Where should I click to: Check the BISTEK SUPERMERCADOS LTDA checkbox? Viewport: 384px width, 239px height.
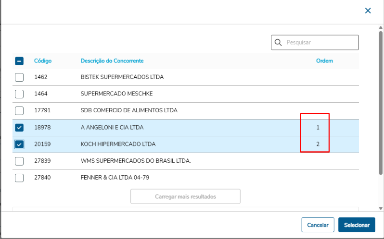click(19, 77)
